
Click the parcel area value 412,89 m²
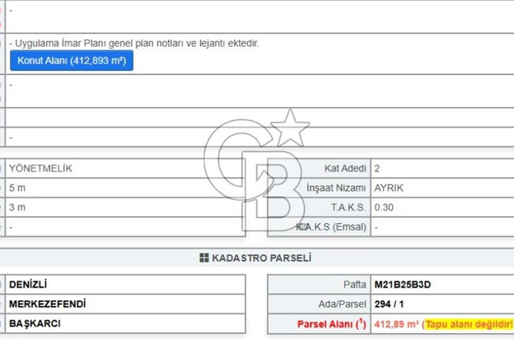pyautogui.click(x=397, y=324)
